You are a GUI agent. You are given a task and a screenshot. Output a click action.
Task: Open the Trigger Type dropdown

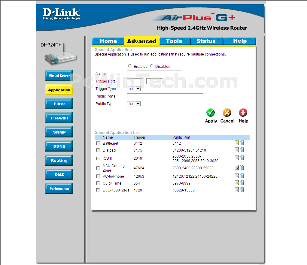134,89
